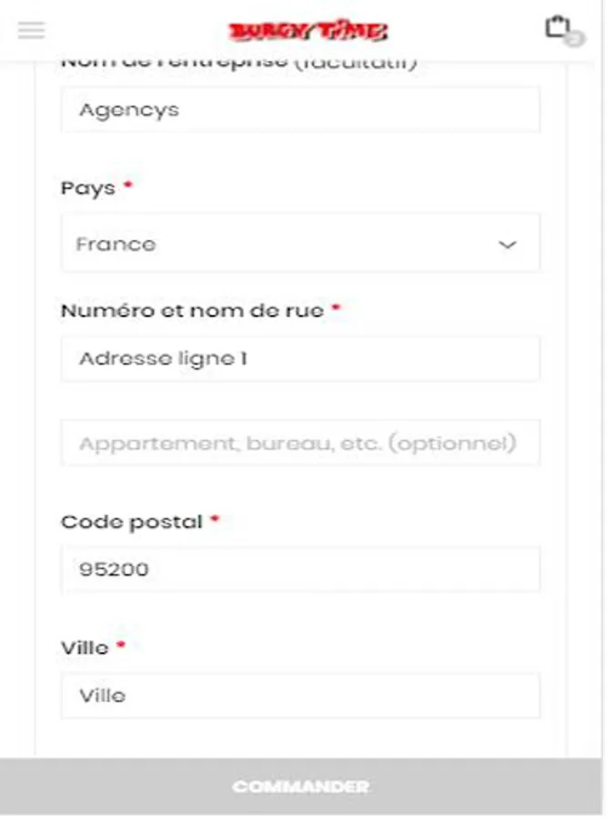This screenshot has height=818, width=614.
Task: Click the chevron arrow in France selector
Action: pos(508,244)
